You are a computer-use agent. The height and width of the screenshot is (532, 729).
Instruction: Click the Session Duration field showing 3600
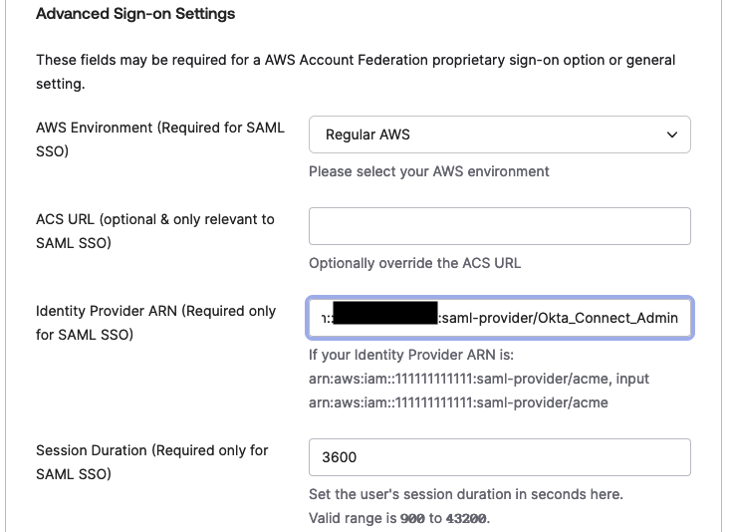pyautogui.click(x=499, y=457)
